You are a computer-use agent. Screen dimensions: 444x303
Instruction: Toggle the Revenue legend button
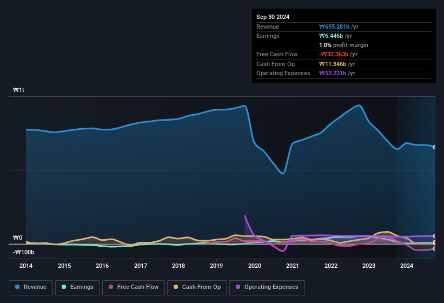pyautogui.click(x=31, y=287)
